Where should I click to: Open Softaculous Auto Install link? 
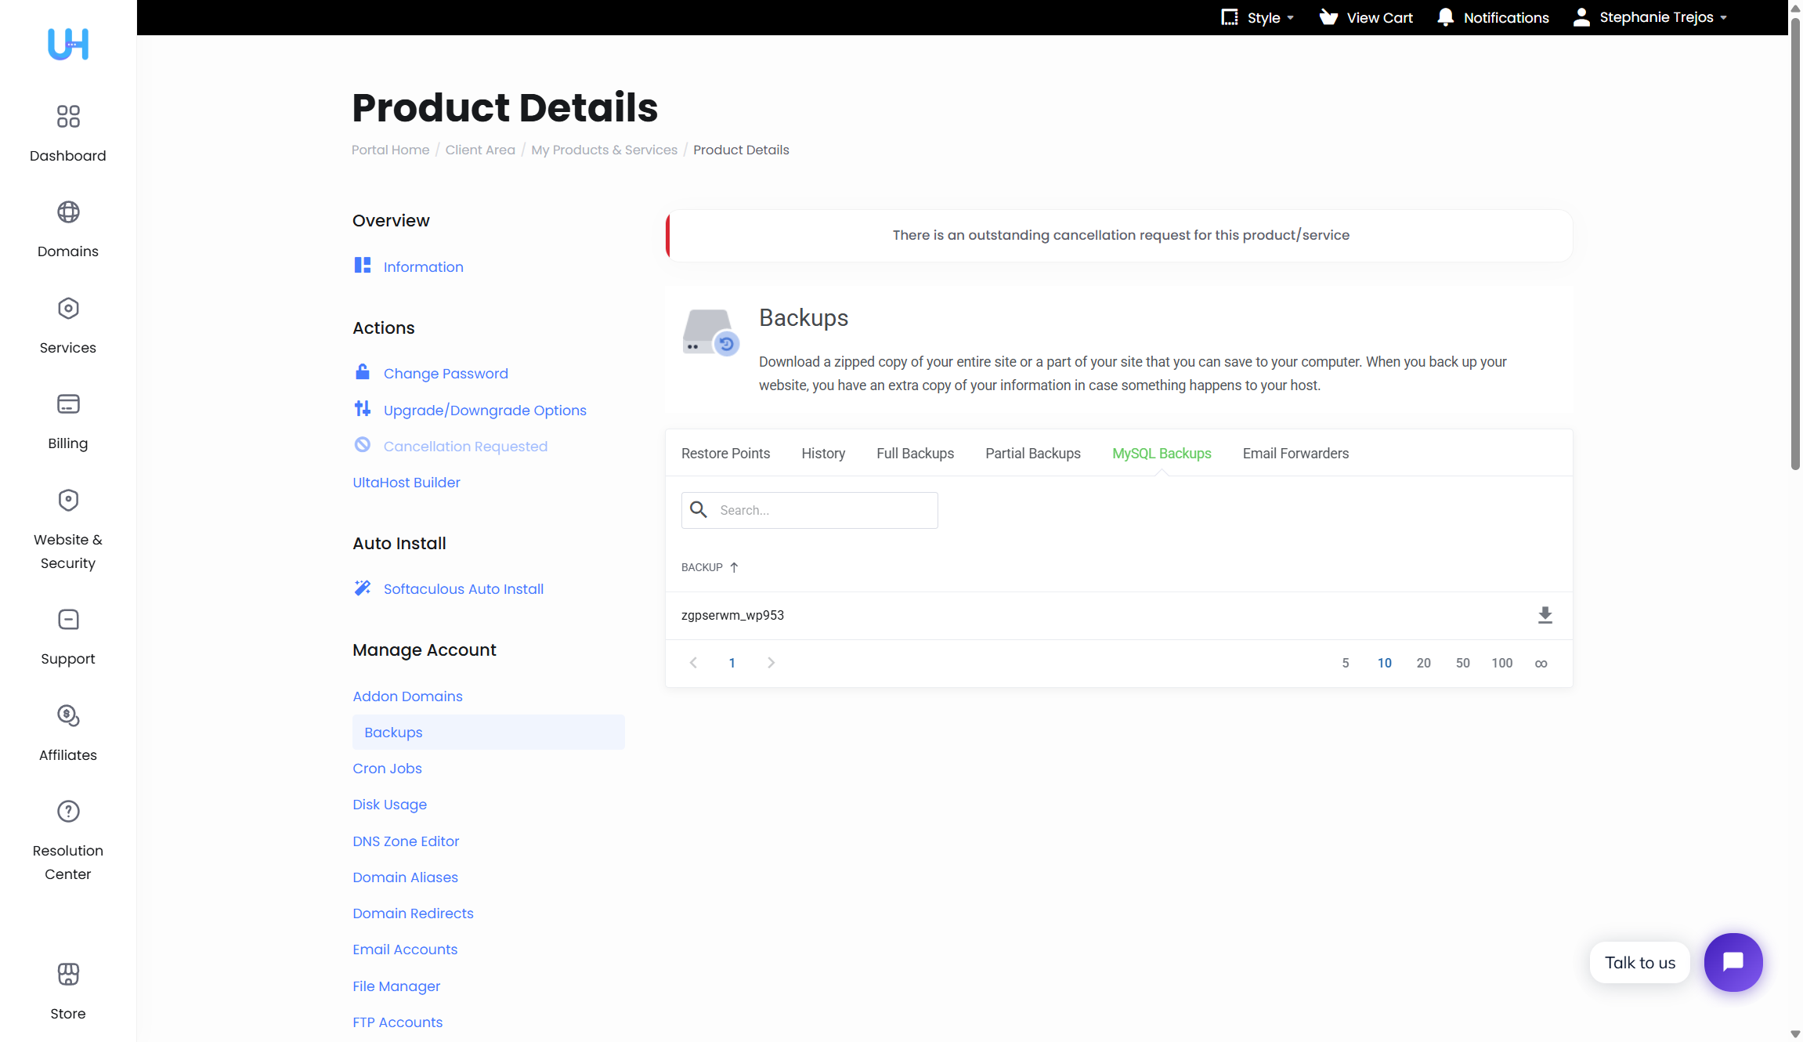463,589
